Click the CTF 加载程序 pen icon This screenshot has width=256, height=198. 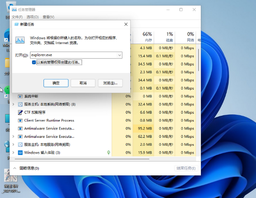pyautogui.click(x=20, y=112)
